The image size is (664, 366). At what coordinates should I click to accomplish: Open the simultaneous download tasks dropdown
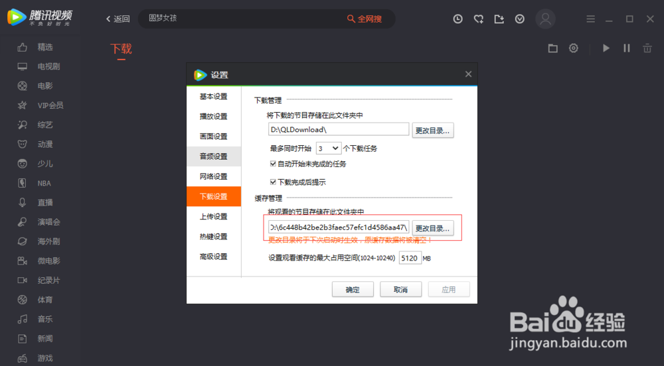point(329,149)
